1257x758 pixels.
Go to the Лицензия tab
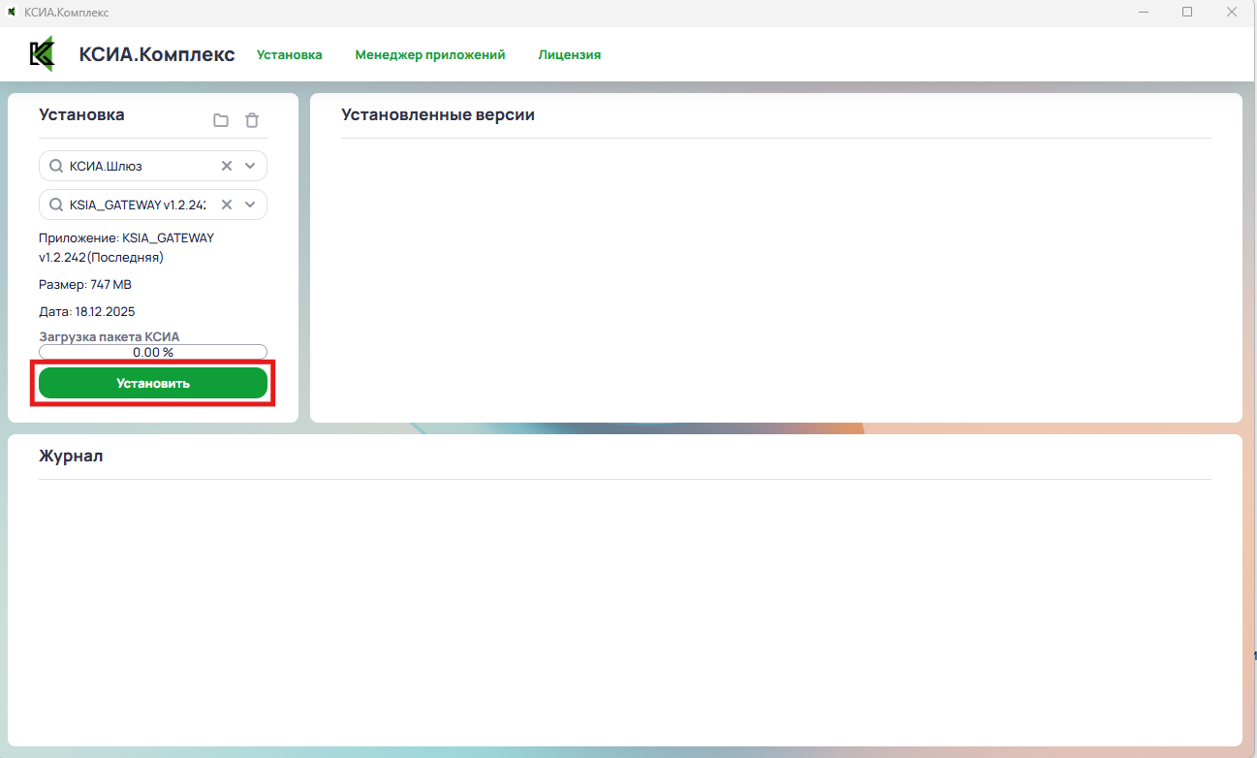pos(569,55)
